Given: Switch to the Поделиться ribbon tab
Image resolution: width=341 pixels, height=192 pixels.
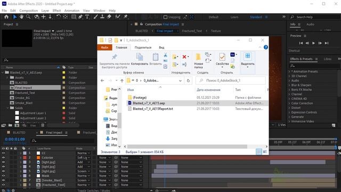Looking at the screenshot, I should pos(143,47).
